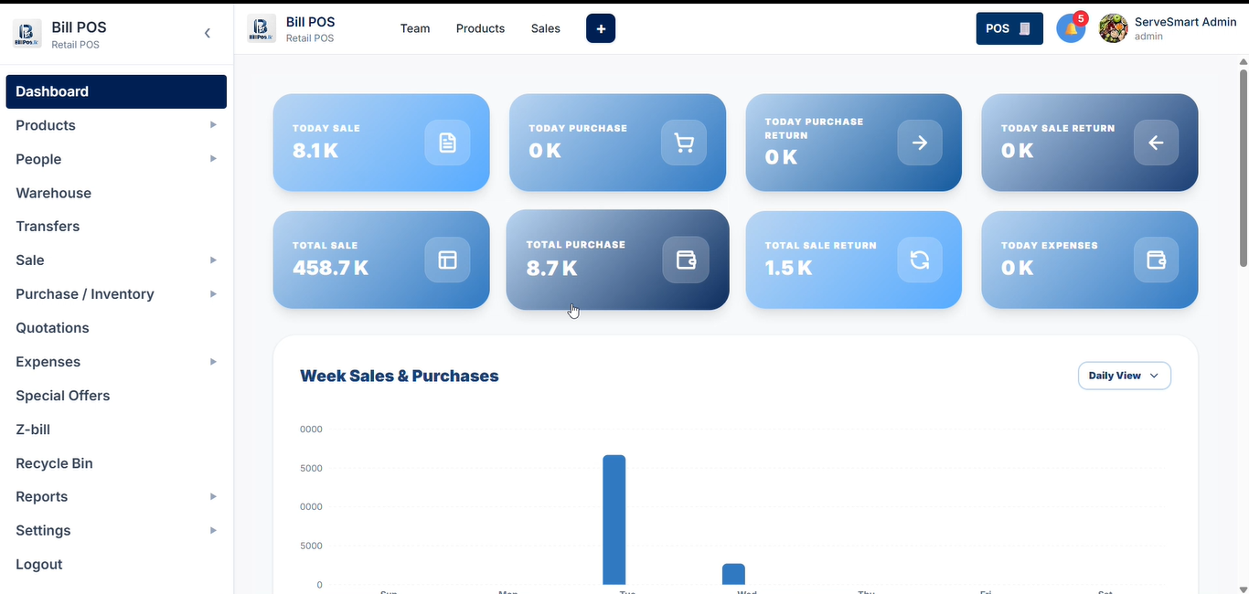Open the Team link in top navigation
Image resolution: width=1249 pixels, height=594 pixels.
point(415,28)
